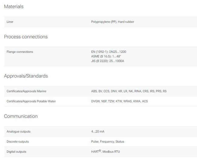Screen dimensions: 197x159
Task: Click the ASME (B 16.5) specification line
Action: coord(106,56)
